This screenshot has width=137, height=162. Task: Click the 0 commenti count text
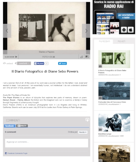pos(11,132)
